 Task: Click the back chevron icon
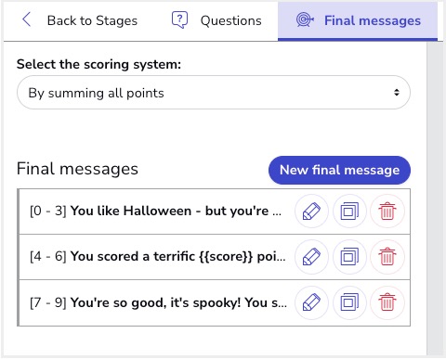[27, 19]
